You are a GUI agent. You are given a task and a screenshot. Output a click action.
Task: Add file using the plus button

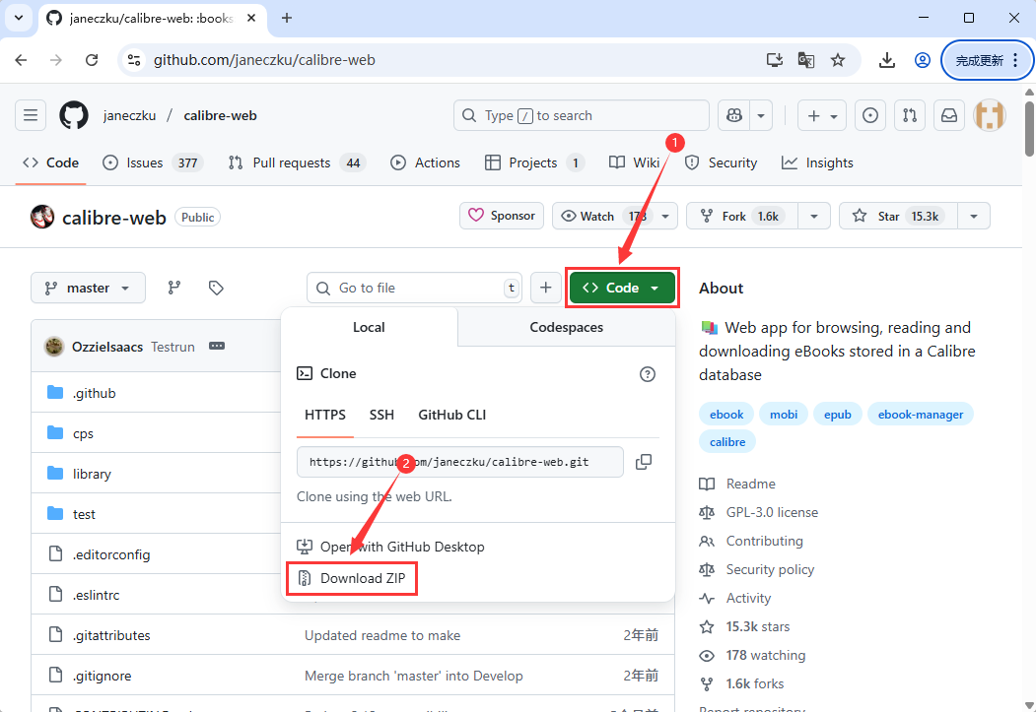pyautogui.click(x=546, y=288)
